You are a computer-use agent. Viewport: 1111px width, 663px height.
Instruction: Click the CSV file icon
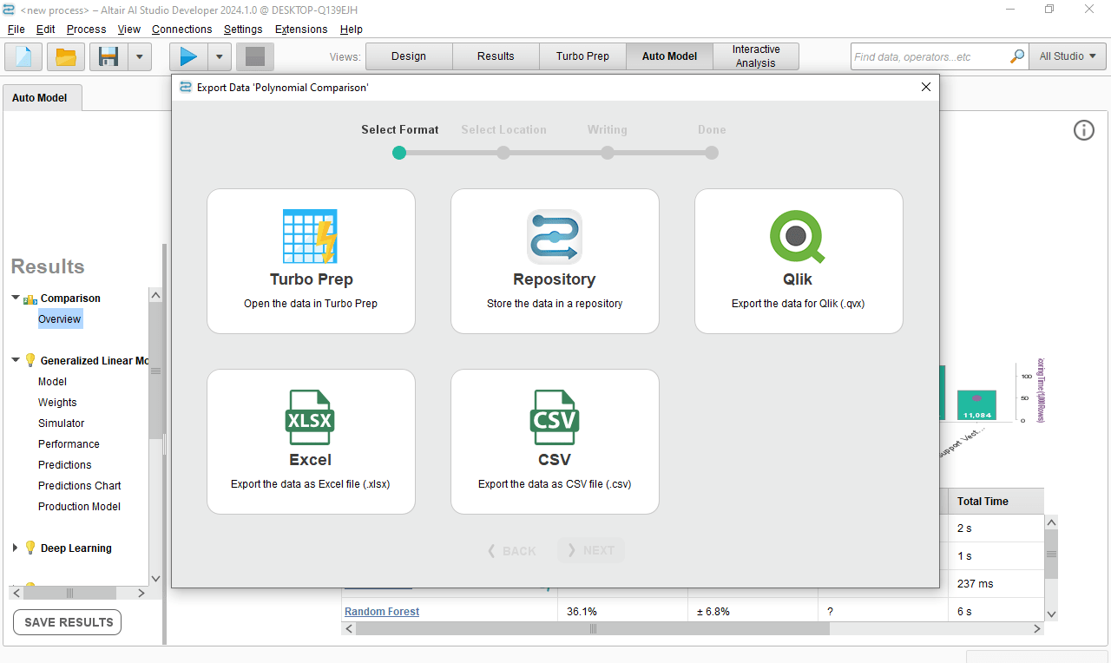coord(554,417)
